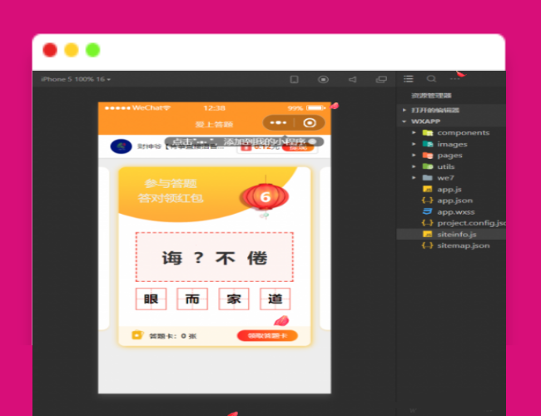The image size is (541, 416).
Task: Select the we7 folder icon
Action: [428, 178]
